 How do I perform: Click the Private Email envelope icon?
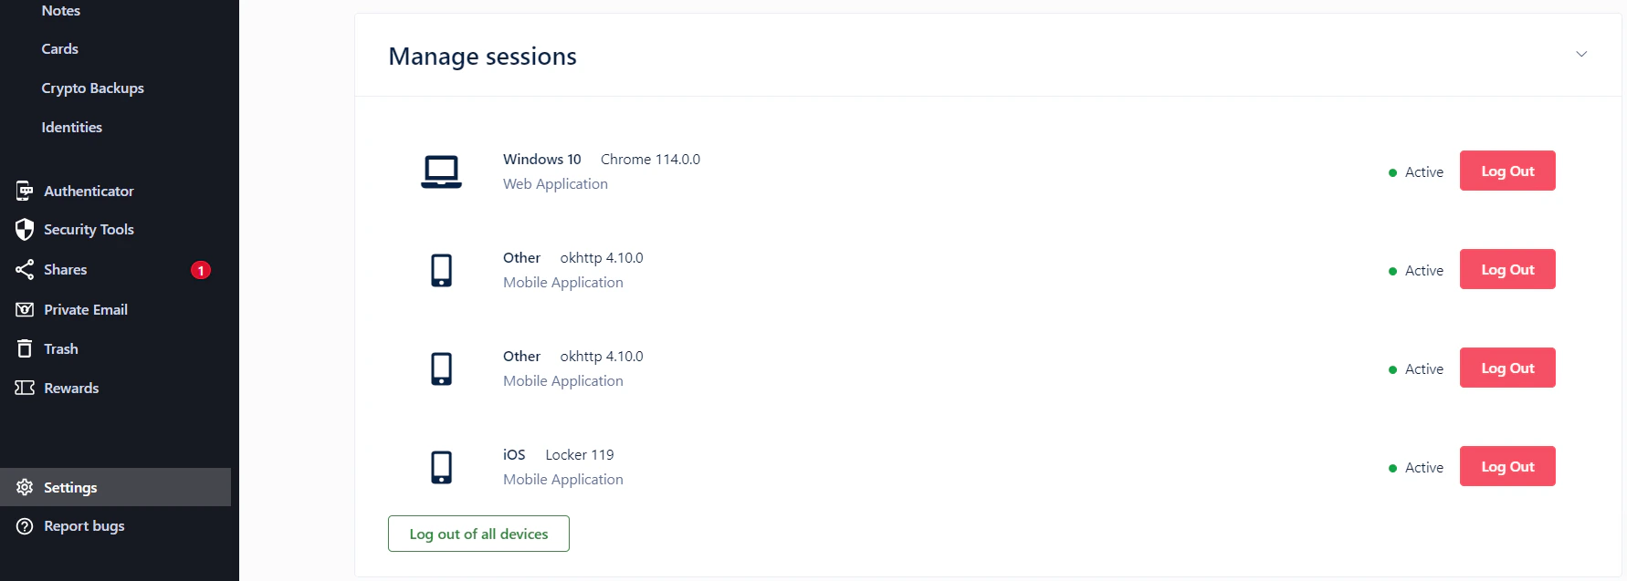(x=25, y=309)
